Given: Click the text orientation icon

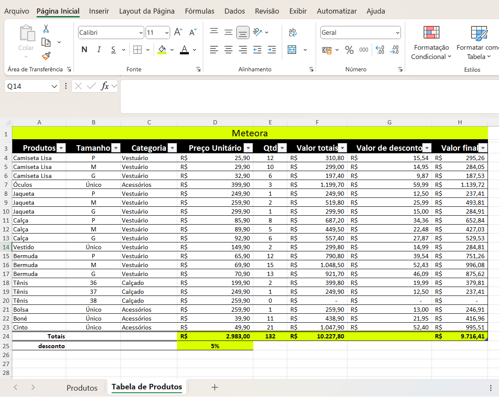Looking at the screenshot, I should [x=257, y=32].
